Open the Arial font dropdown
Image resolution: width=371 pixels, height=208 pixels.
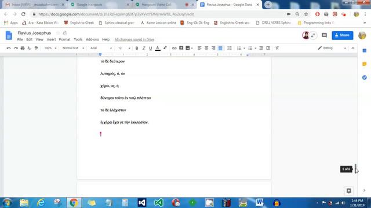click(x=101, y=48)
